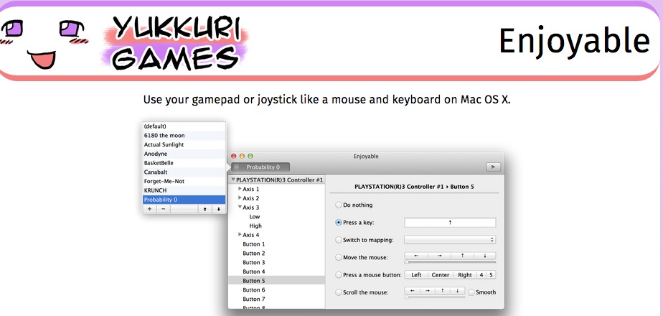Choose the Move the mouse radio option

tap(338, 257)
